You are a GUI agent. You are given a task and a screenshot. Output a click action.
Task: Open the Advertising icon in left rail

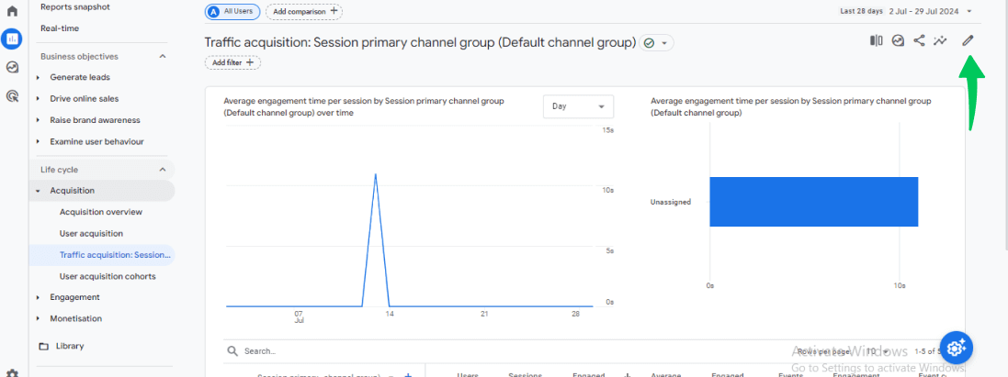tap(12, 96)
